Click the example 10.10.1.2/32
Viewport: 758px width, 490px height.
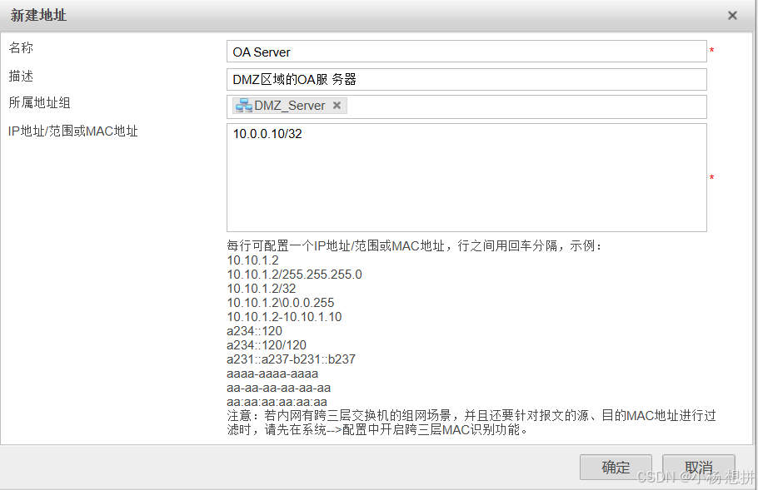pyautogui.click(x=261, y=288)
